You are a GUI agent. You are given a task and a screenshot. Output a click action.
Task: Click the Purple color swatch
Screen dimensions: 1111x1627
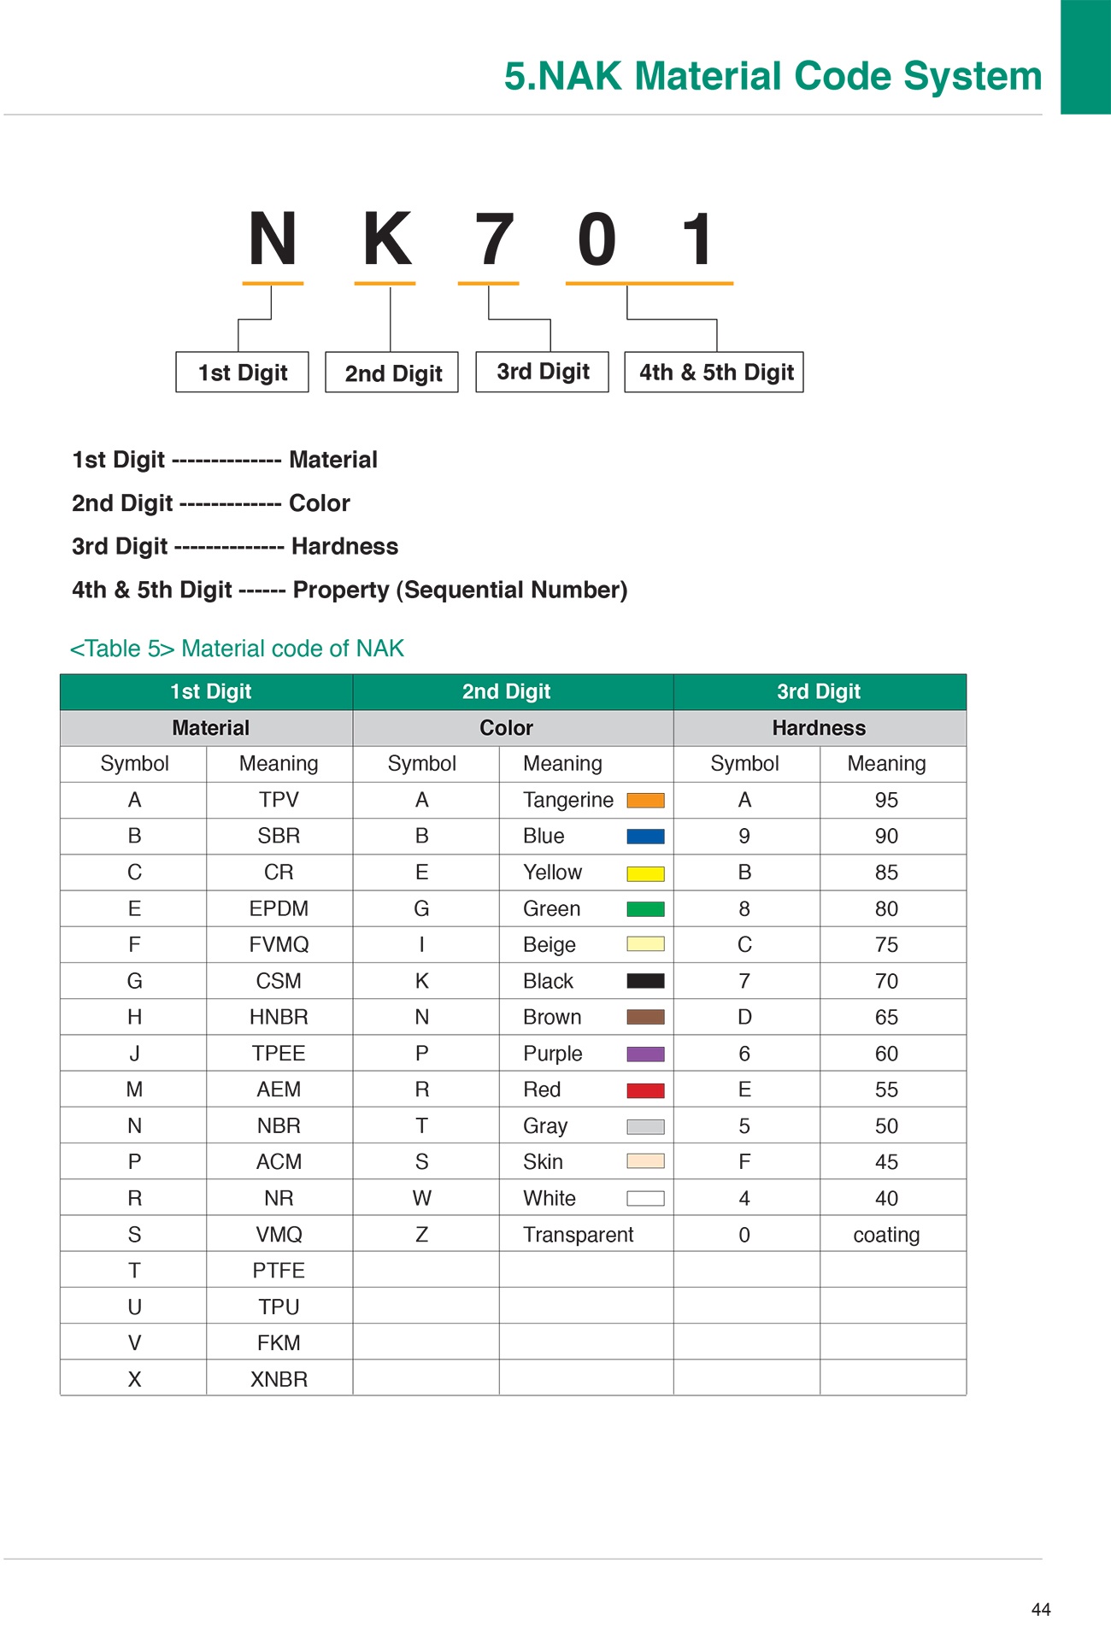(x=645, y=1054)
